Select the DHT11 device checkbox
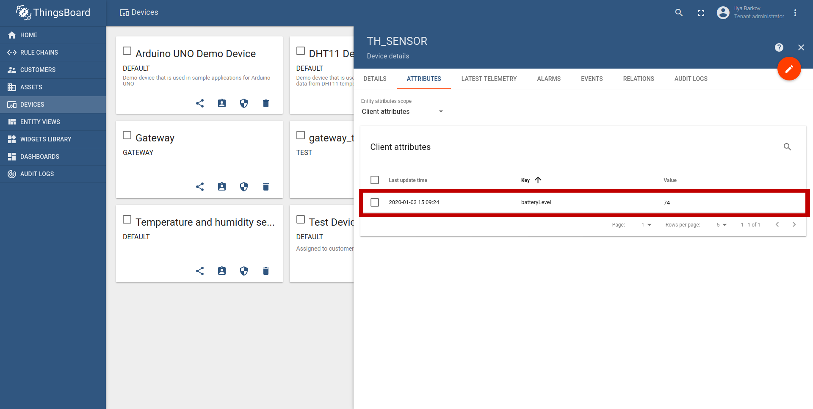 301,51
